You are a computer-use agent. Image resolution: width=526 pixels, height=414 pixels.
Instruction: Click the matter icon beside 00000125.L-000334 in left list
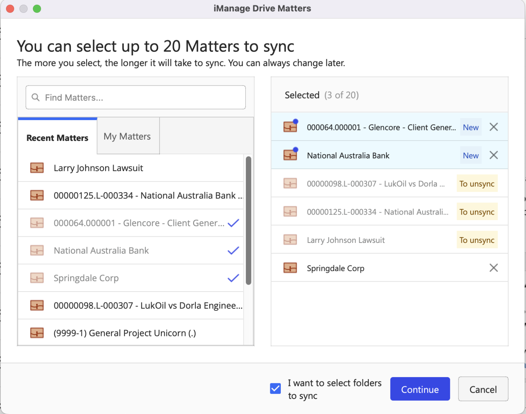tap(37, 195)
